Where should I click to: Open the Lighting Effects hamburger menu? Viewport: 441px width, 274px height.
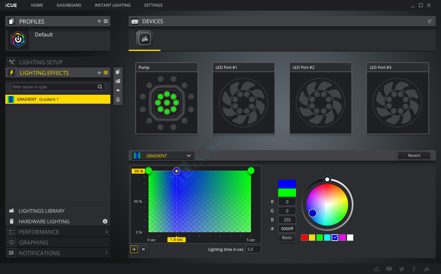[x=106, y=73]
